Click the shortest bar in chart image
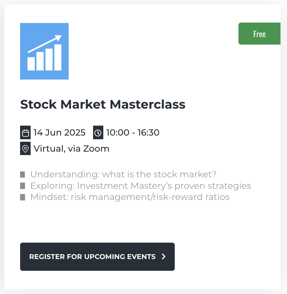 point(31,64)
